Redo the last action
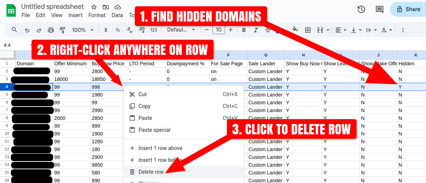Screen dimensions: 426x183 click(39, 30)
